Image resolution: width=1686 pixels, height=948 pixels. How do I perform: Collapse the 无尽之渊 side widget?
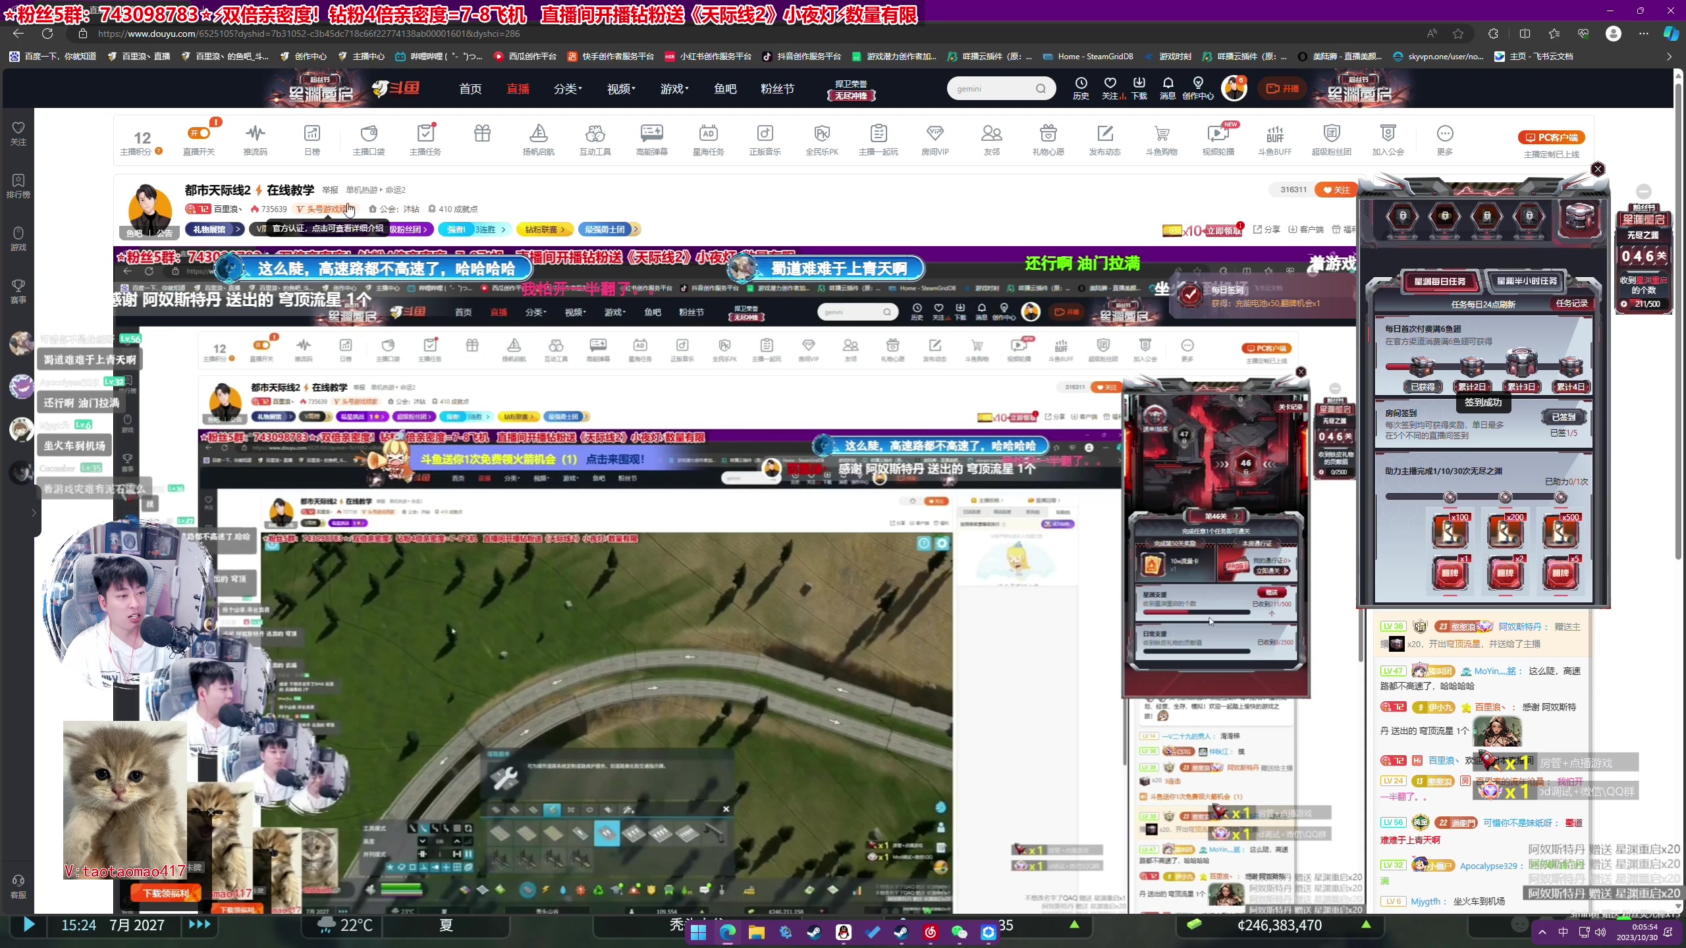click(x=1644, y=192)
